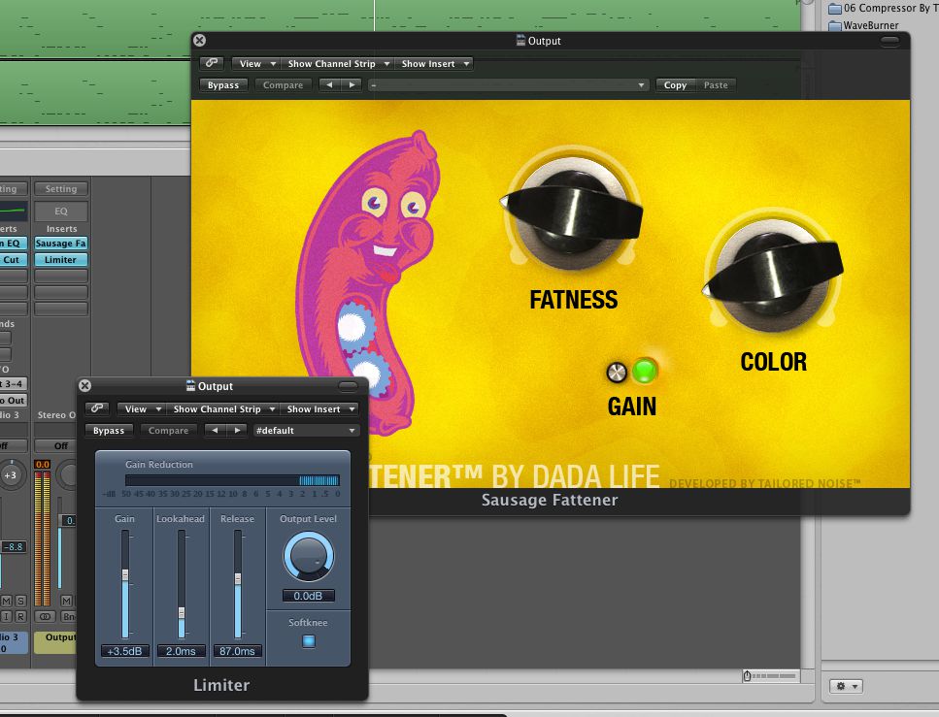Click Setting button on Output channel strip
This screenshot has width=939, height=717.
click(x=61, y=188)
